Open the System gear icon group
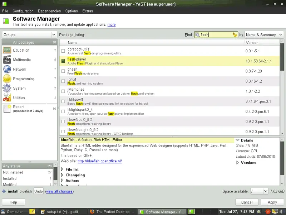286x215 pixels. click(x=7, y=88)
